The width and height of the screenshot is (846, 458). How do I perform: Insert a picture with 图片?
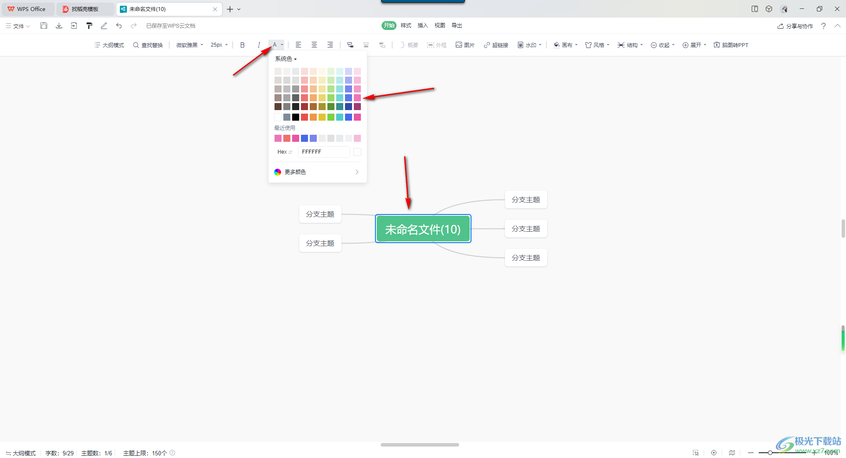[465, 45]
